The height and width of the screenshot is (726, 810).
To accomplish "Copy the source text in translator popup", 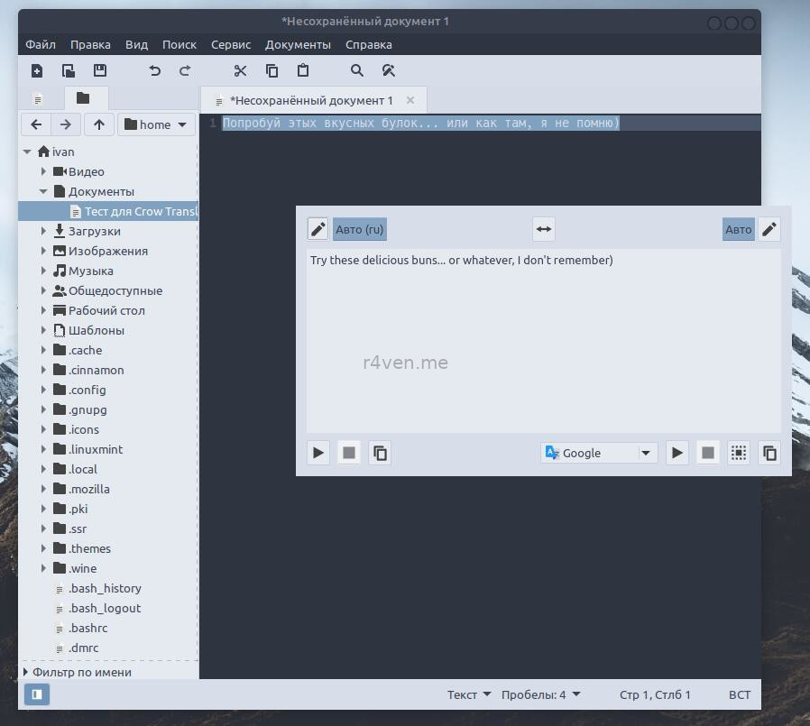I will click(x=380, y=453).
